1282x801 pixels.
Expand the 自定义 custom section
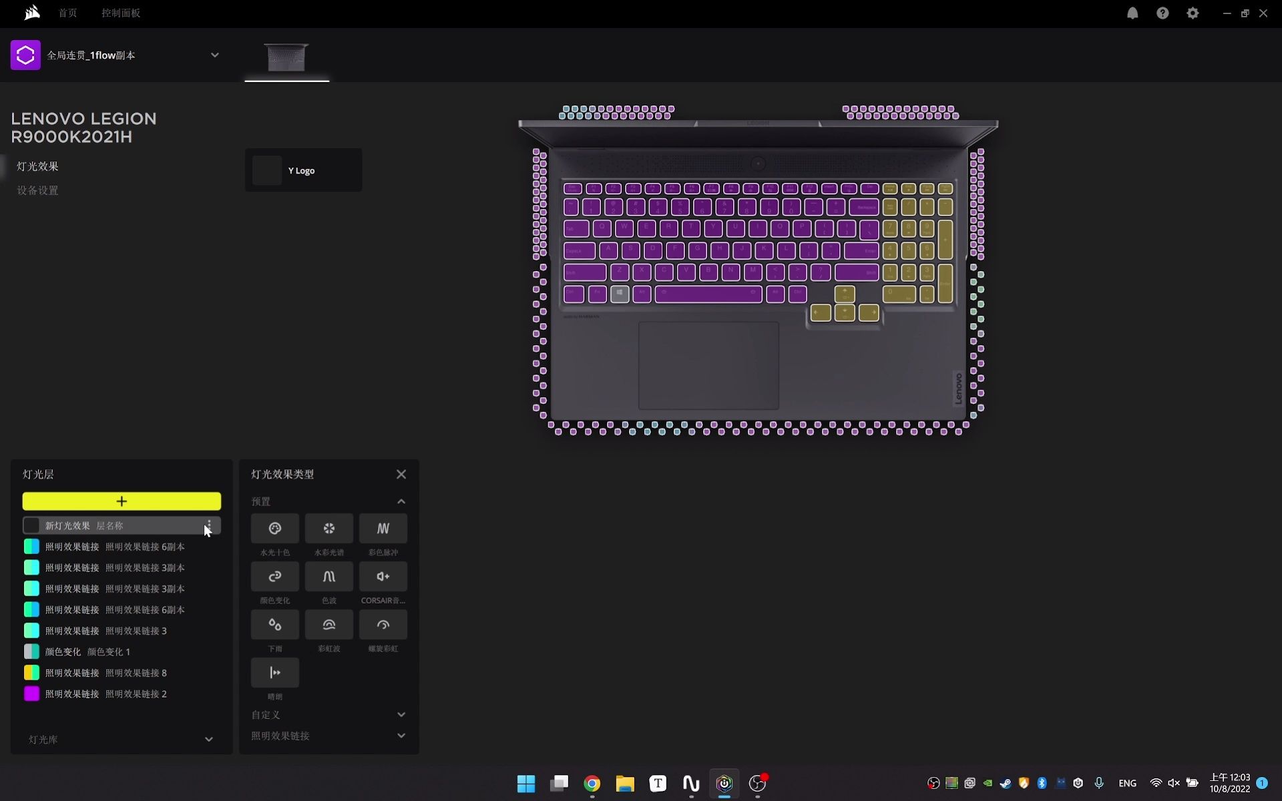pos(401,715)
